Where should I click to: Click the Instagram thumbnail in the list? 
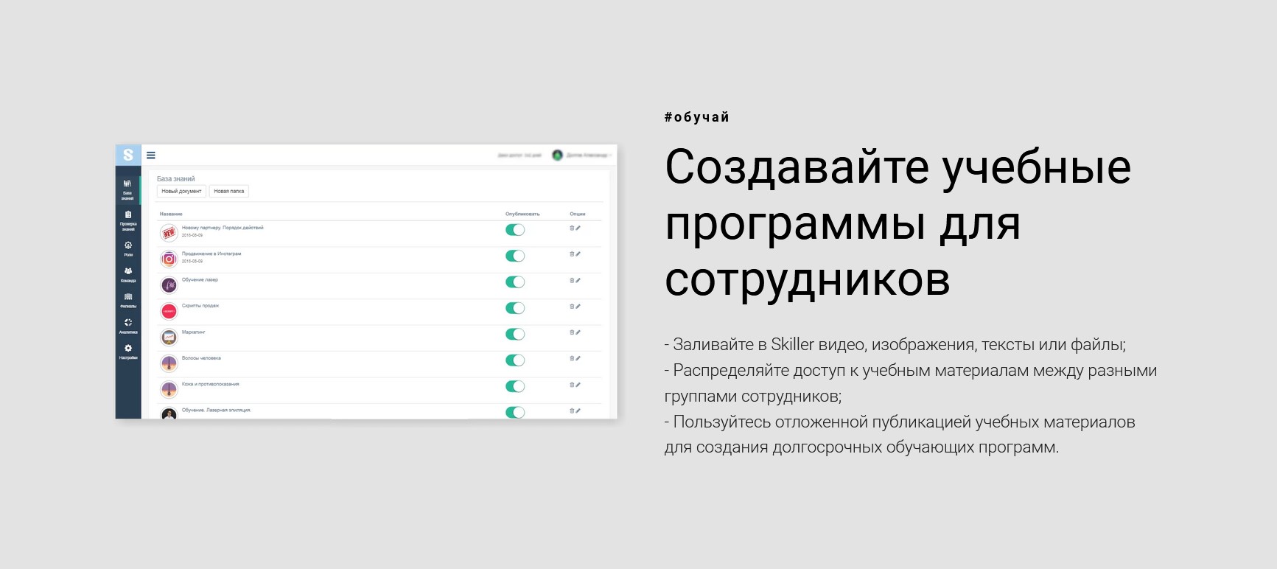point(169,259)
